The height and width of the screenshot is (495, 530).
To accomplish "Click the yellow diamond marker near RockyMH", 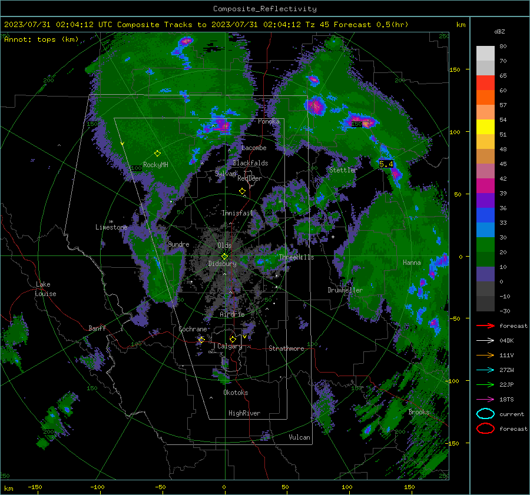I will point(157,154).
